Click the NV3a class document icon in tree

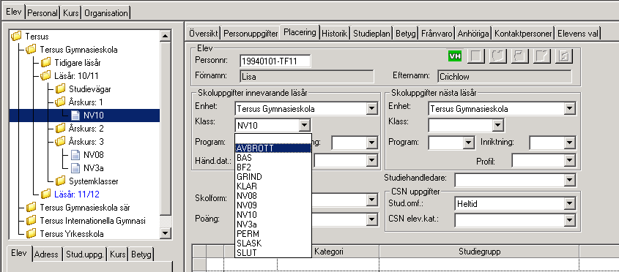[75, 168]
